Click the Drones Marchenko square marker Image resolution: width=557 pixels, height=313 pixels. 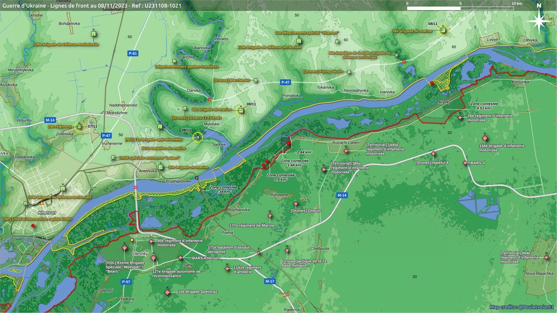click(255, 80)
